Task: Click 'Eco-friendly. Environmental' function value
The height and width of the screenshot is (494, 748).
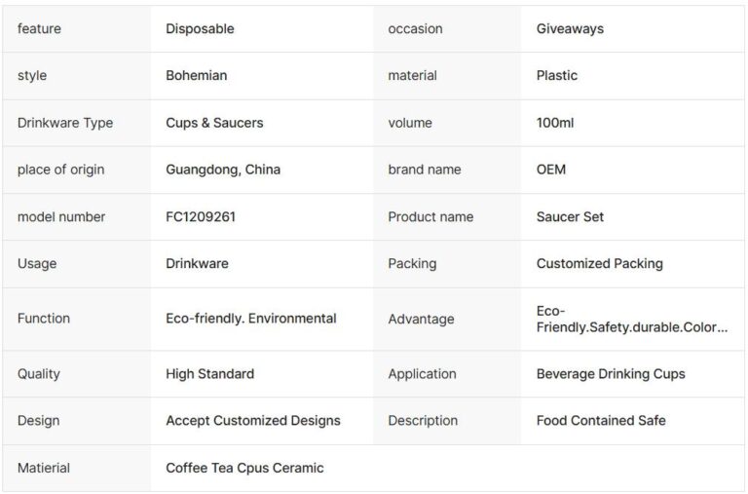Action: click(251, 319)
